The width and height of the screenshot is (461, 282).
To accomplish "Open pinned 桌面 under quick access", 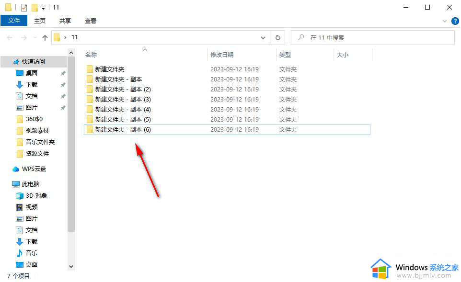I will 32,73.
